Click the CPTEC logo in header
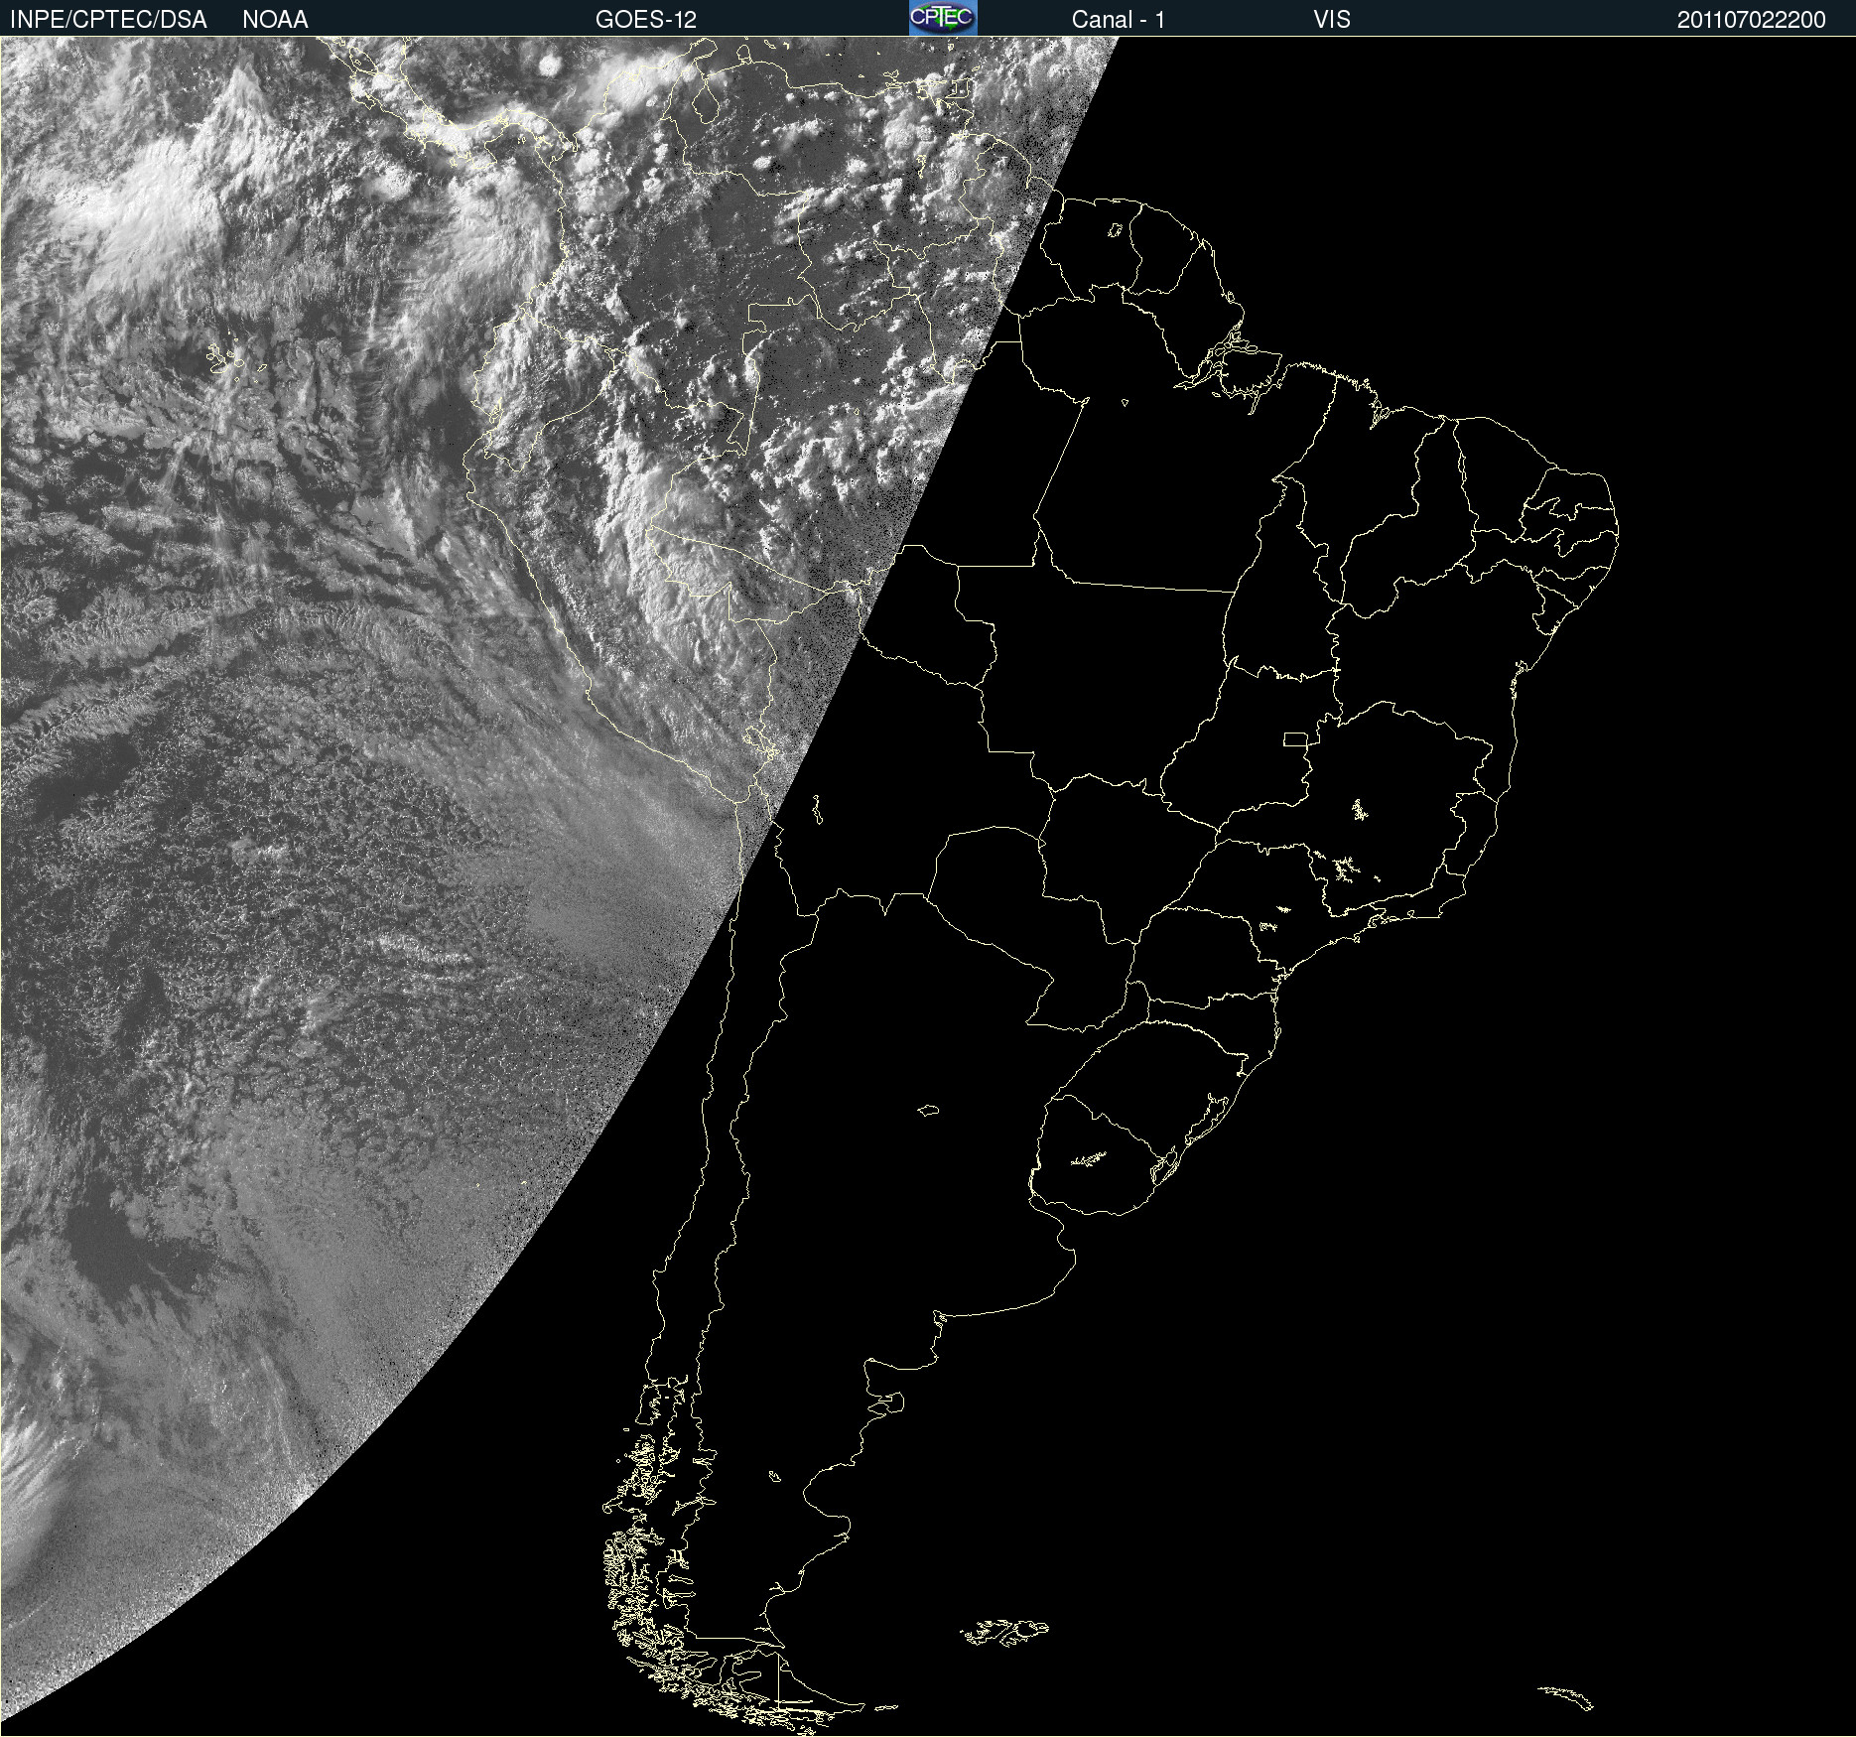 943,18
